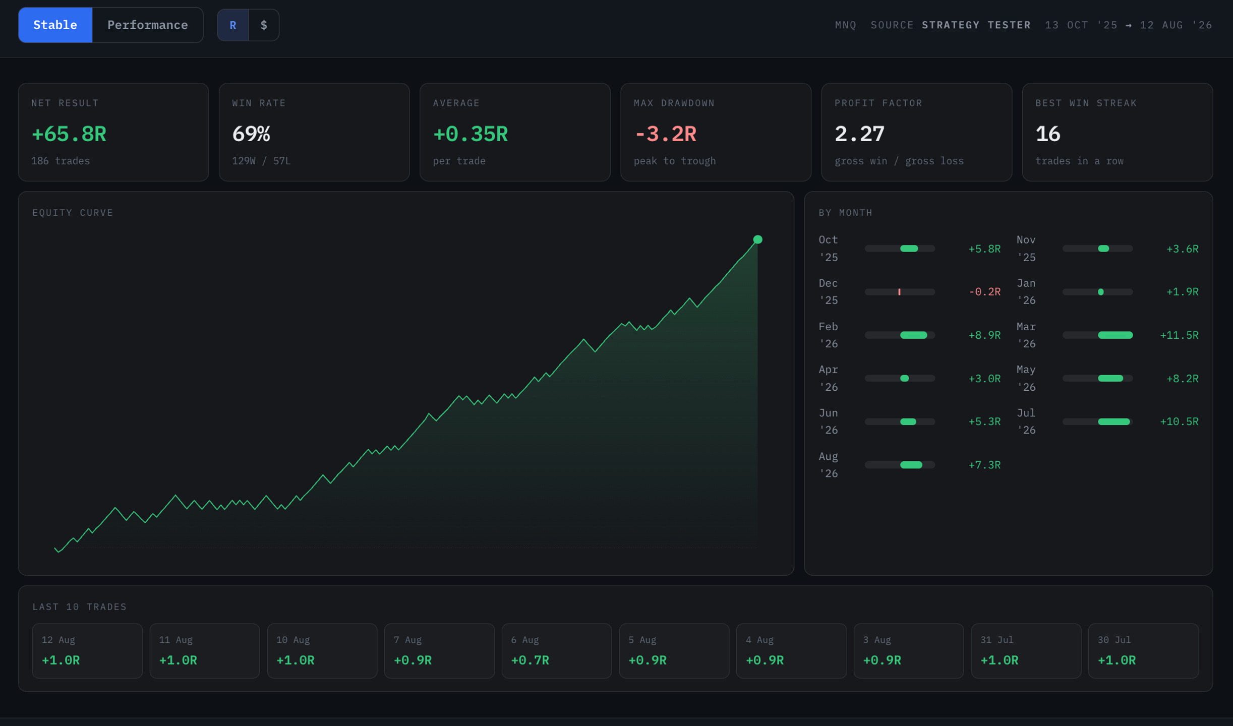Viewport: 1233px width, 726px height.
Task: Click the BY MONTH heading
Action: point(846,213)
